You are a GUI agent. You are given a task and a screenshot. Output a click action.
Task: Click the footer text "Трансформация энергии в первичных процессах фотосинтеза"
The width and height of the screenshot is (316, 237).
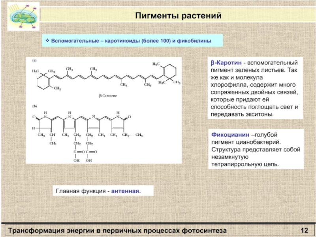tap(117, 230)
